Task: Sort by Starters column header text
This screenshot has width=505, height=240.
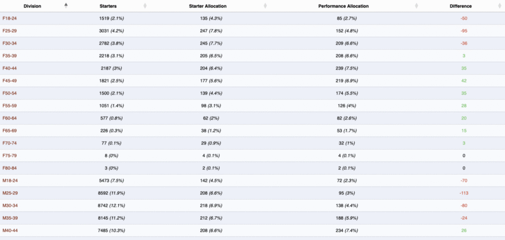Action: tap(108, 6)
